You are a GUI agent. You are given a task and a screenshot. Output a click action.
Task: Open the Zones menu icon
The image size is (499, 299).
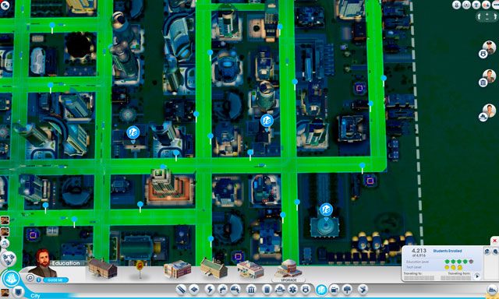[194, 290]
